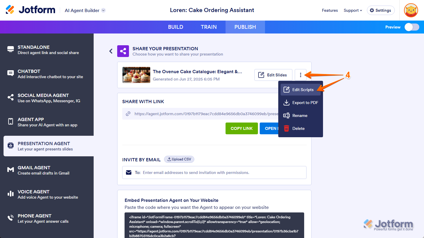Click the Agent App phone icon
Screen dimensions: 424x238
tap(11, 122)
